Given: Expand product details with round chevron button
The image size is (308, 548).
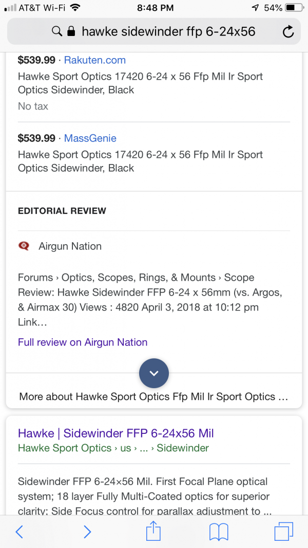Looking at the screenshot, I should (154, 373).
